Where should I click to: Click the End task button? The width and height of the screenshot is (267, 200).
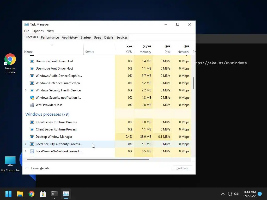182,168
